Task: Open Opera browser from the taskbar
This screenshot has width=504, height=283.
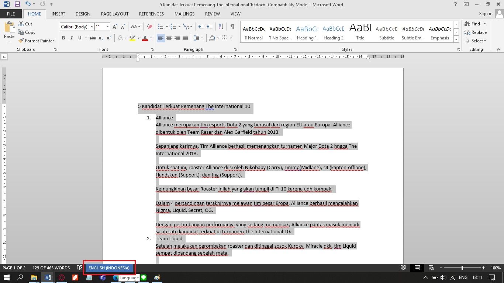Action: pos(62,277)
